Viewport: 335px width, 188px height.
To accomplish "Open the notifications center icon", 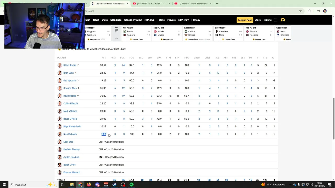I will [330, 185].
